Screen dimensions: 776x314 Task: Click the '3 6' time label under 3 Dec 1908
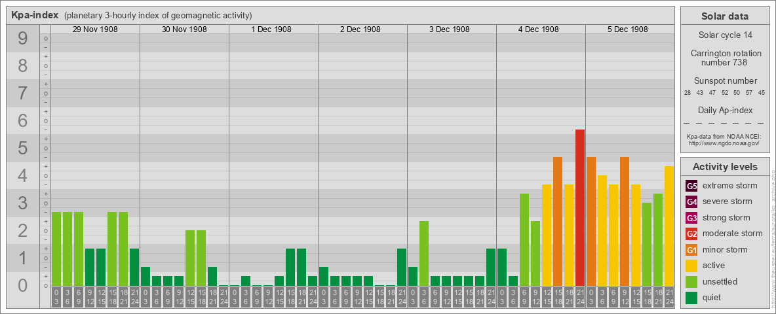(x=424, y=297)
